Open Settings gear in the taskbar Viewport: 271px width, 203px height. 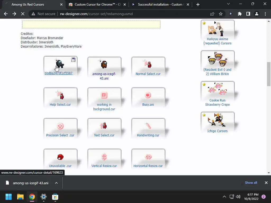point(44,197)
